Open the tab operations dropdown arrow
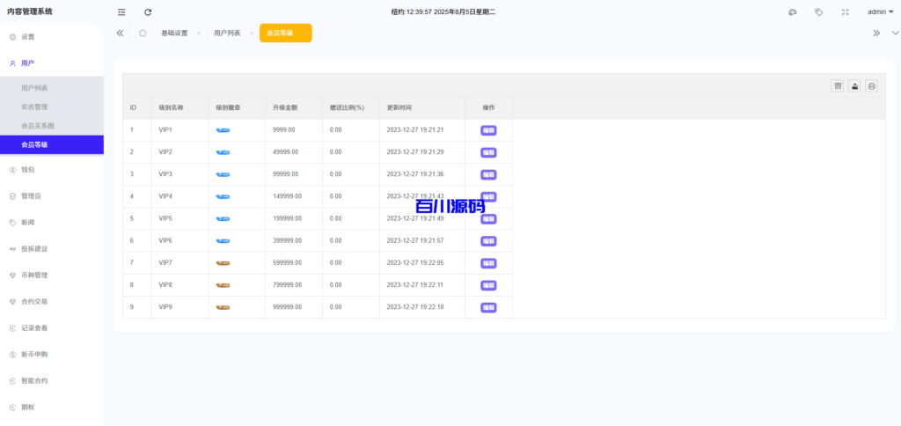 tap(895, 33)
